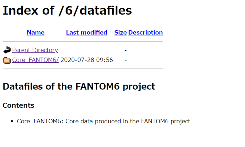Click the bullet marker of the Contents list

[12, 121]
